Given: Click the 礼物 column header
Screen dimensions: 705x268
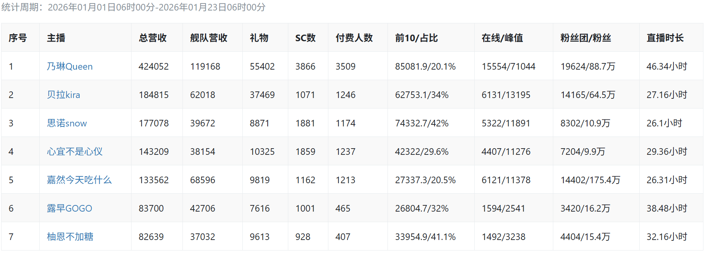Looking at the screenshot, I should pos(259,38).
